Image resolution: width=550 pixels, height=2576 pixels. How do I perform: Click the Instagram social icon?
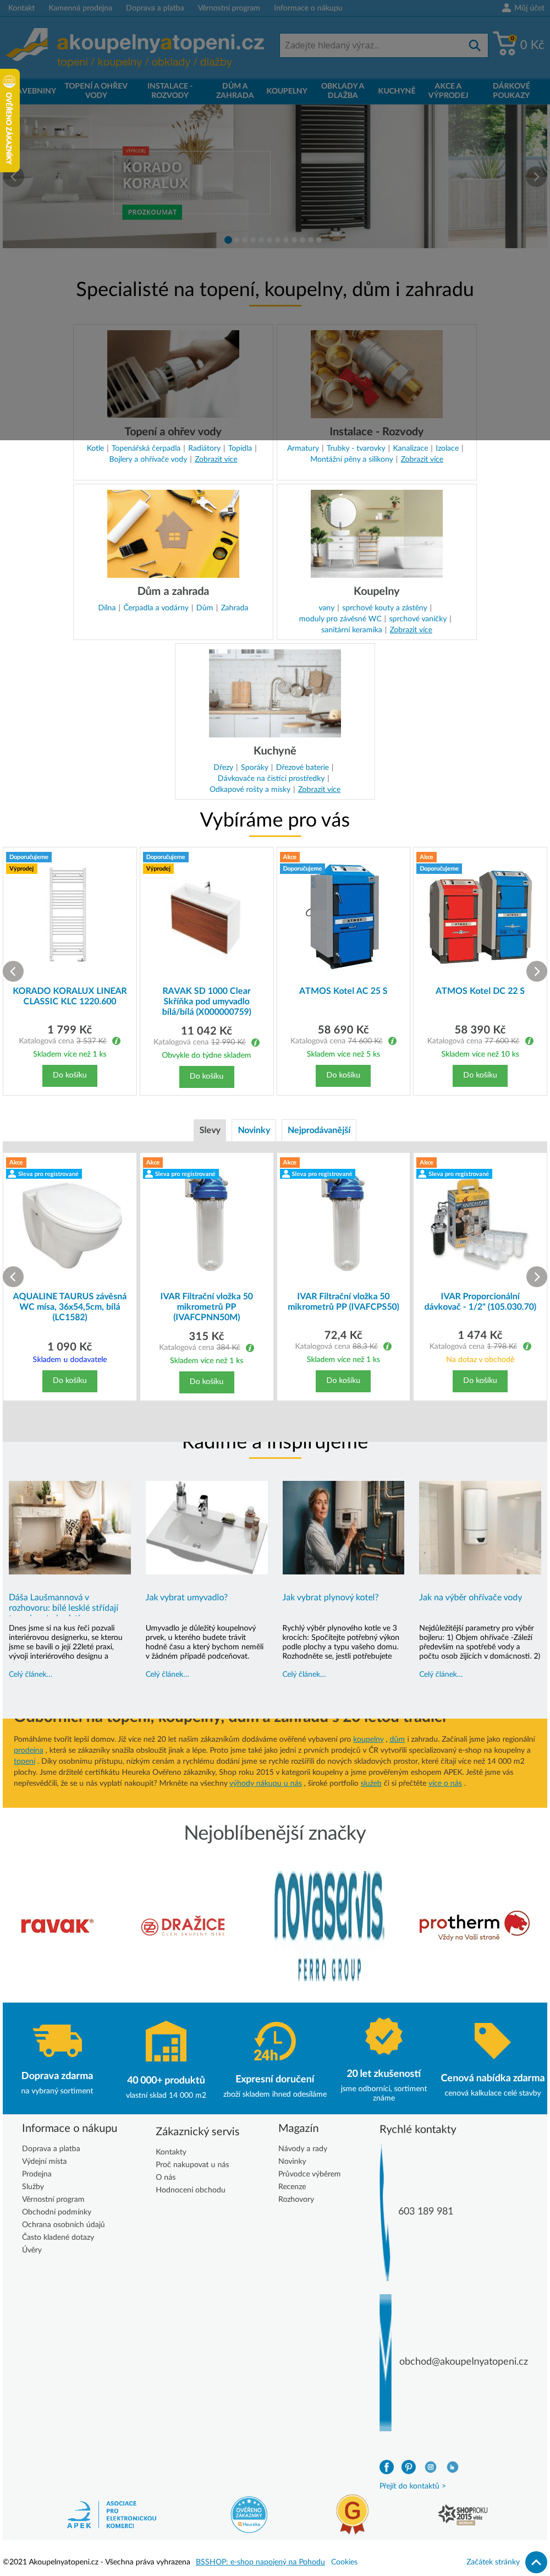430,2467
